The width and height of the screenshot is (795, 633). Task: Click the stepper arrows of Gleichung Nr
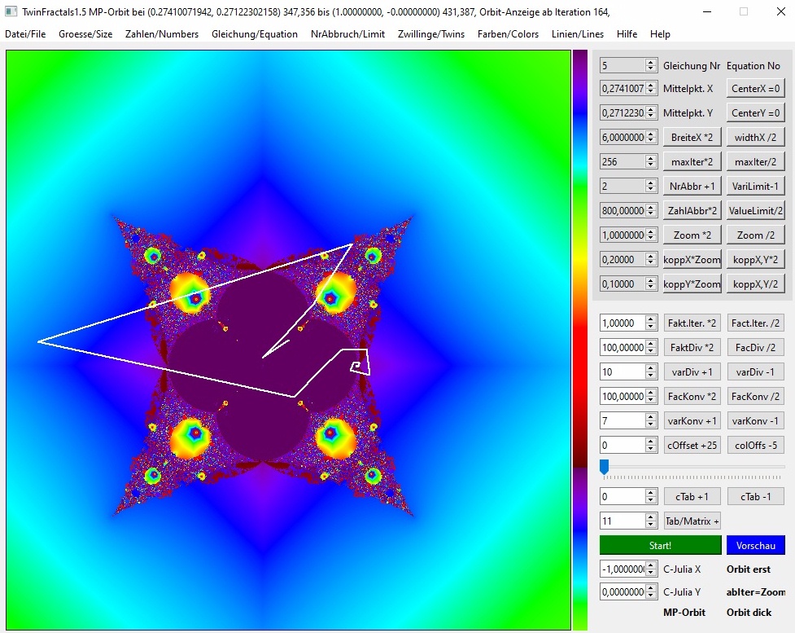[651, 65]
